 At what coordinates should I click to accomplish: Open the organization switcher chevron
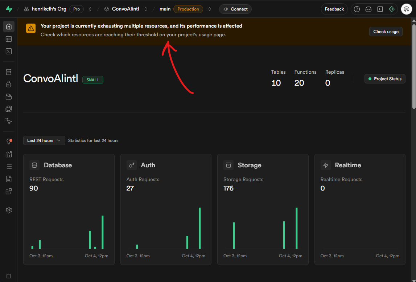pos(90,9)
